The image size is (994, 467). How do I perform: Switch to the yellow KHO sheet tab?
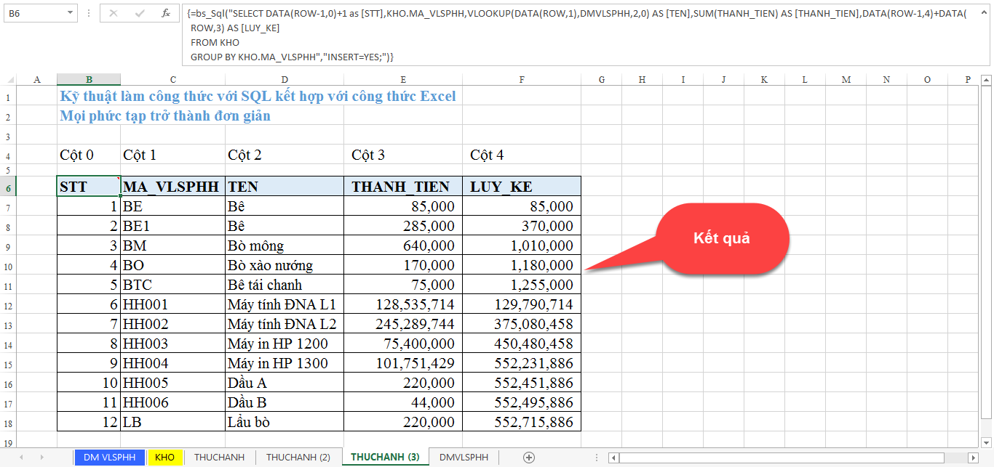164,457
